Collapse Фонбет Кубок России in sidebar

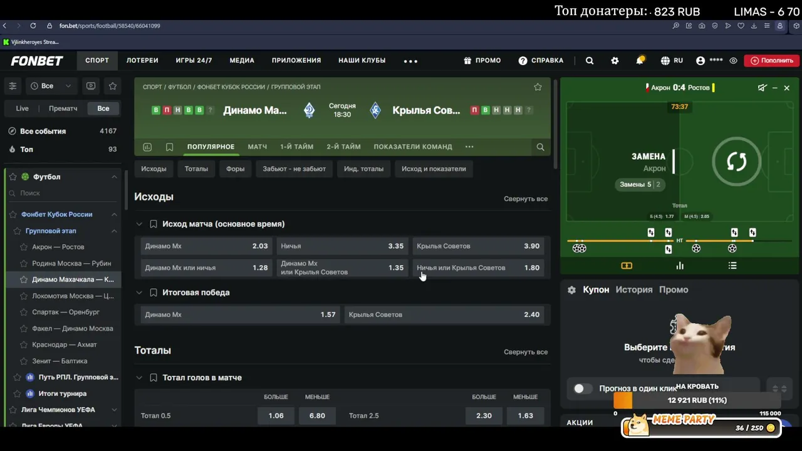(x=114, y=214)
